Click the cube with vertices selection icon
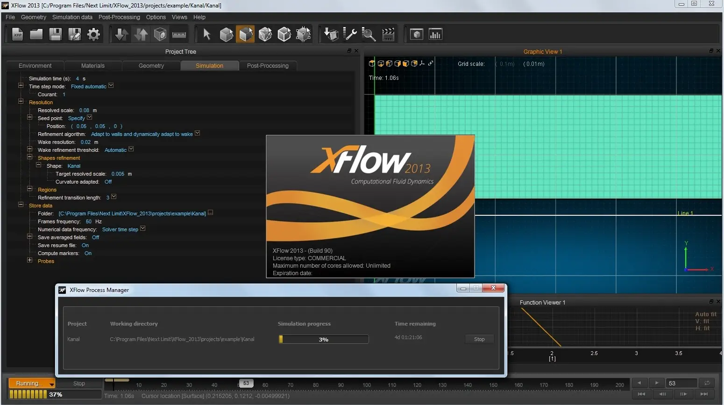The image size is (724, 405). 304,35
